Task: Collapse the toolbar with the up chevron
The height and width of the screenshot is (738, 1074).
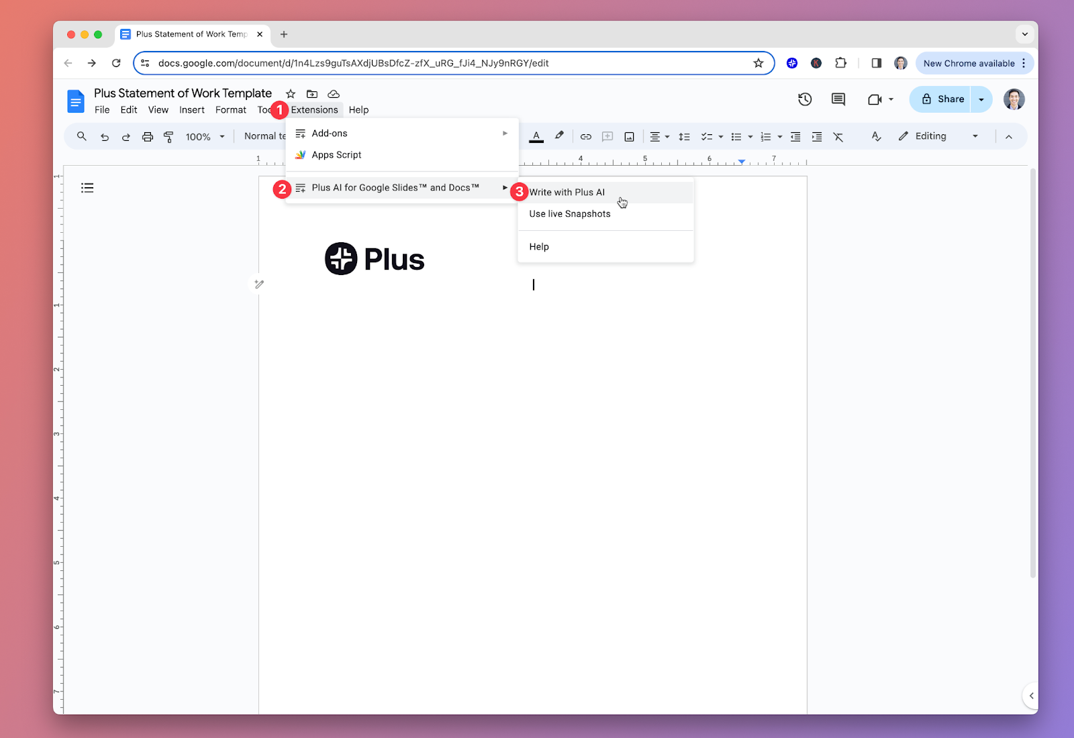Action: 1008,137
